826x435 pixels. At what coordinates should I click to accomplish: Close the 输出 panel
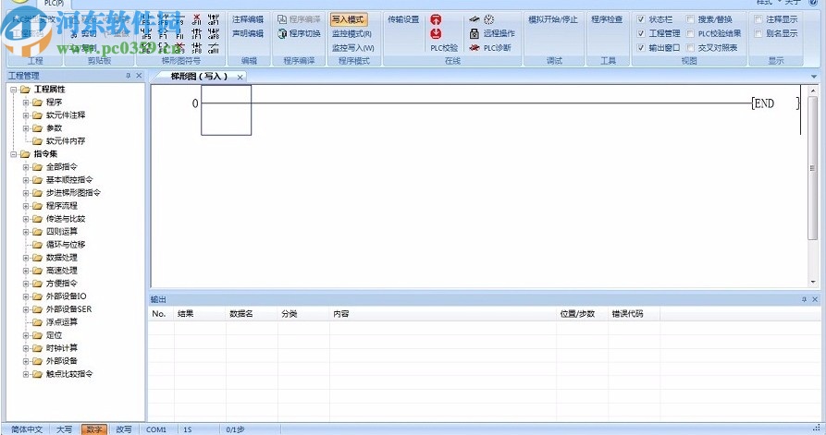pos(815,299)
